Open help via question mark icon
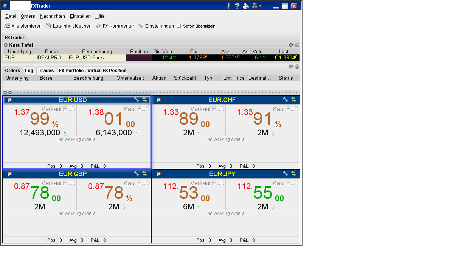This screenshot has height=277, width=475. click(237, 6)
